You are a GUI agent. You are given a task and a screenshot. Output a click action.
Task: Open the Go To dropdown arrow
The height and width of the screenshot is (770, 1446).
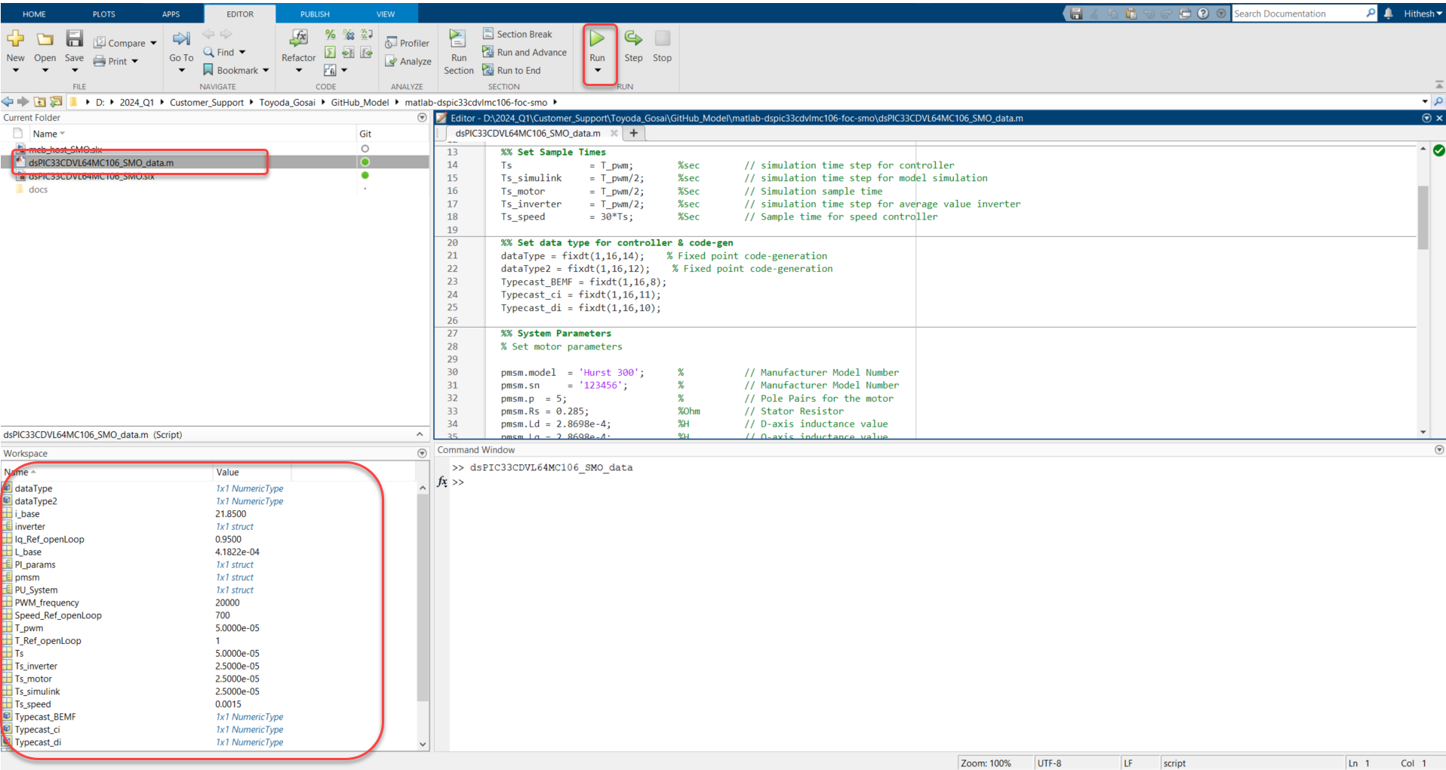coord(181,71)
